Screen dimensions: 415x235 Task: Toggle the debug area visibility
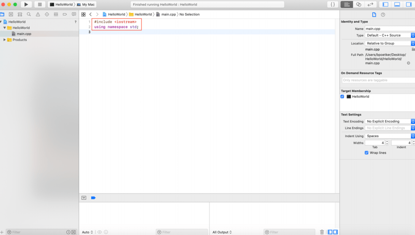pyautogui.click(x=397, y=5)
